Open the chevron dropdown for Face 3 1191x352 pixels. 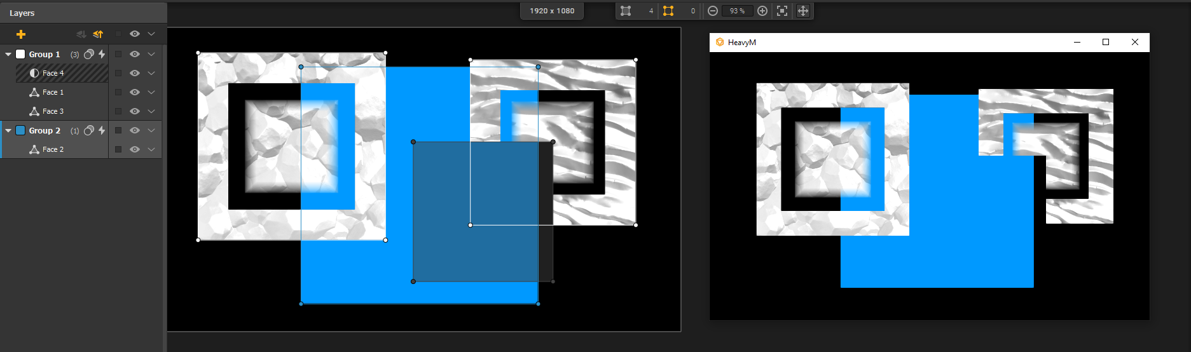pyautogui.click(x=151, y=111)
